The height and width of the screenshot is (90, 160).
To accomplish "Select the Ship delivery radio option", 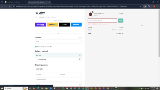I will coord(37,55).
